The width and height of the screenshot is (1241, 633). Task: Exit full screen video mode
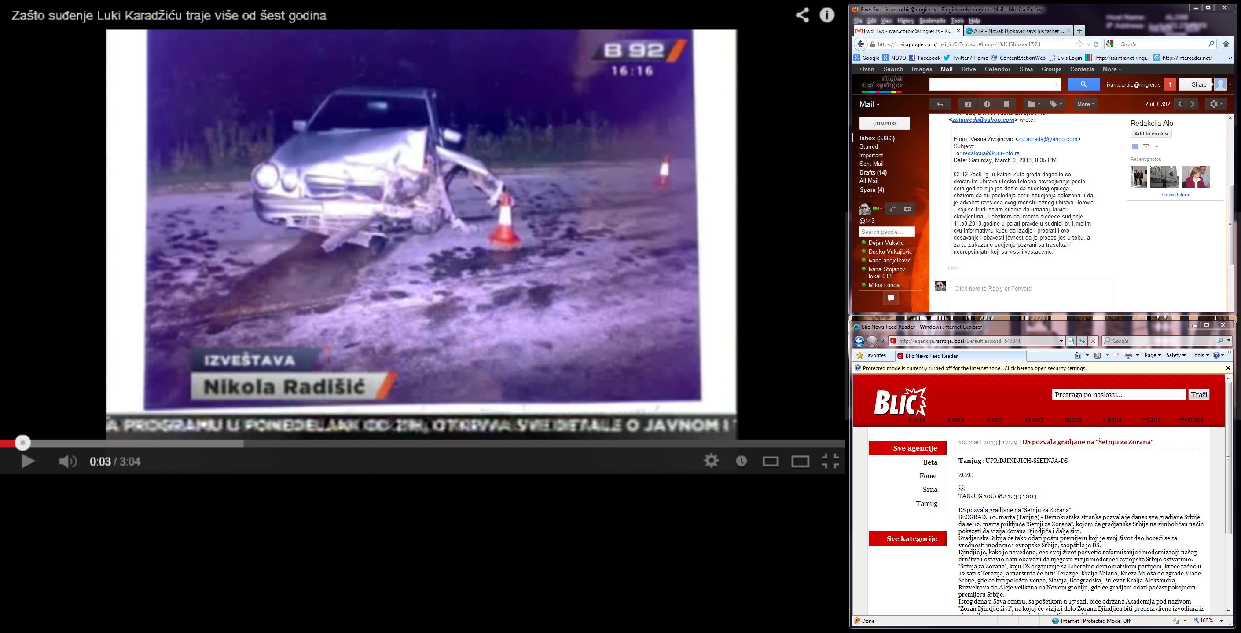830,461
